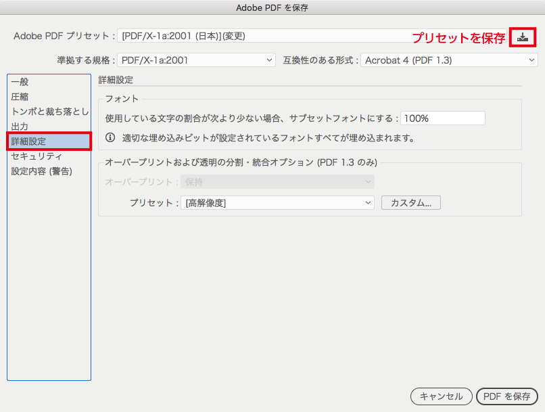The image size is (545, 412).
Task: Select the 一般 category in sidebar
Action: click(49, 82)
